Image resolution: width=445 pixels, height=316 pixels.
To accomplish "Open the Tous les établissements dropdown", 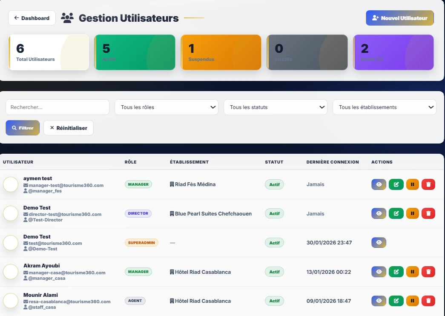I will 384,107.
